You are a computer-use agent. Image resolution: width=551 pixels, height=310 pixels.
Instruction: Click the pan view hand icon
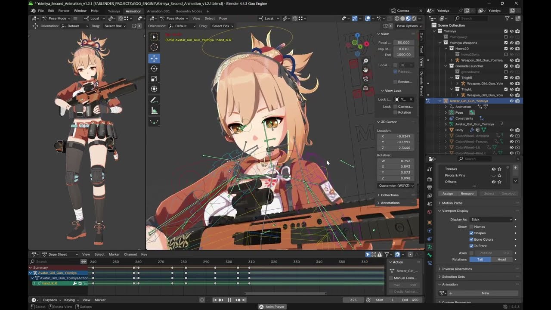pyautogui.click(x=365, y=70)
